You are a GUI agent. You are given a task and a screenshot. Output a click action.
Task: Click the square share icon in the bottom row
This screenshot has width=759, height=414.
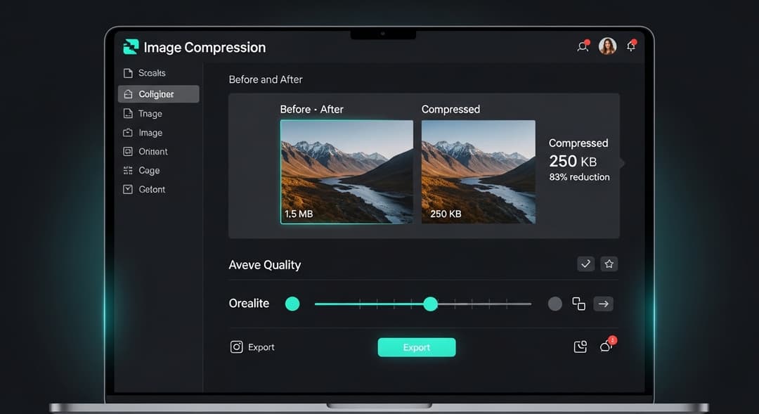coord(580,347)
